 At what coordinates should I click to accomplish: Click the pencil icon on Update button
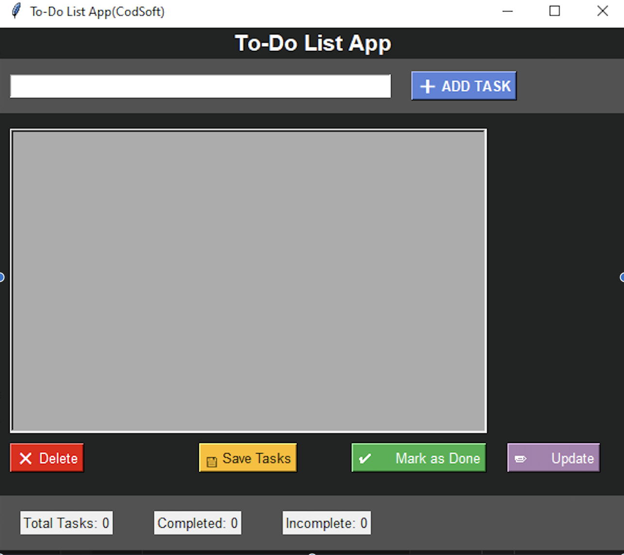tap(520, 459)
